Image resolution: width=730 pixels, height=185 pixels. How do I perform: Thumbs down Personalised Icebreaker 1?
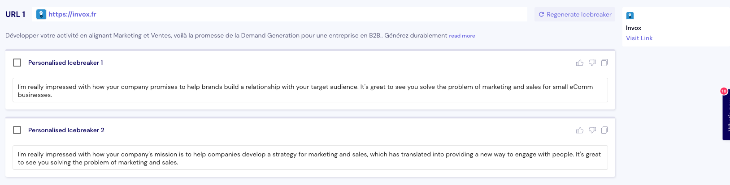coord(592,63)
